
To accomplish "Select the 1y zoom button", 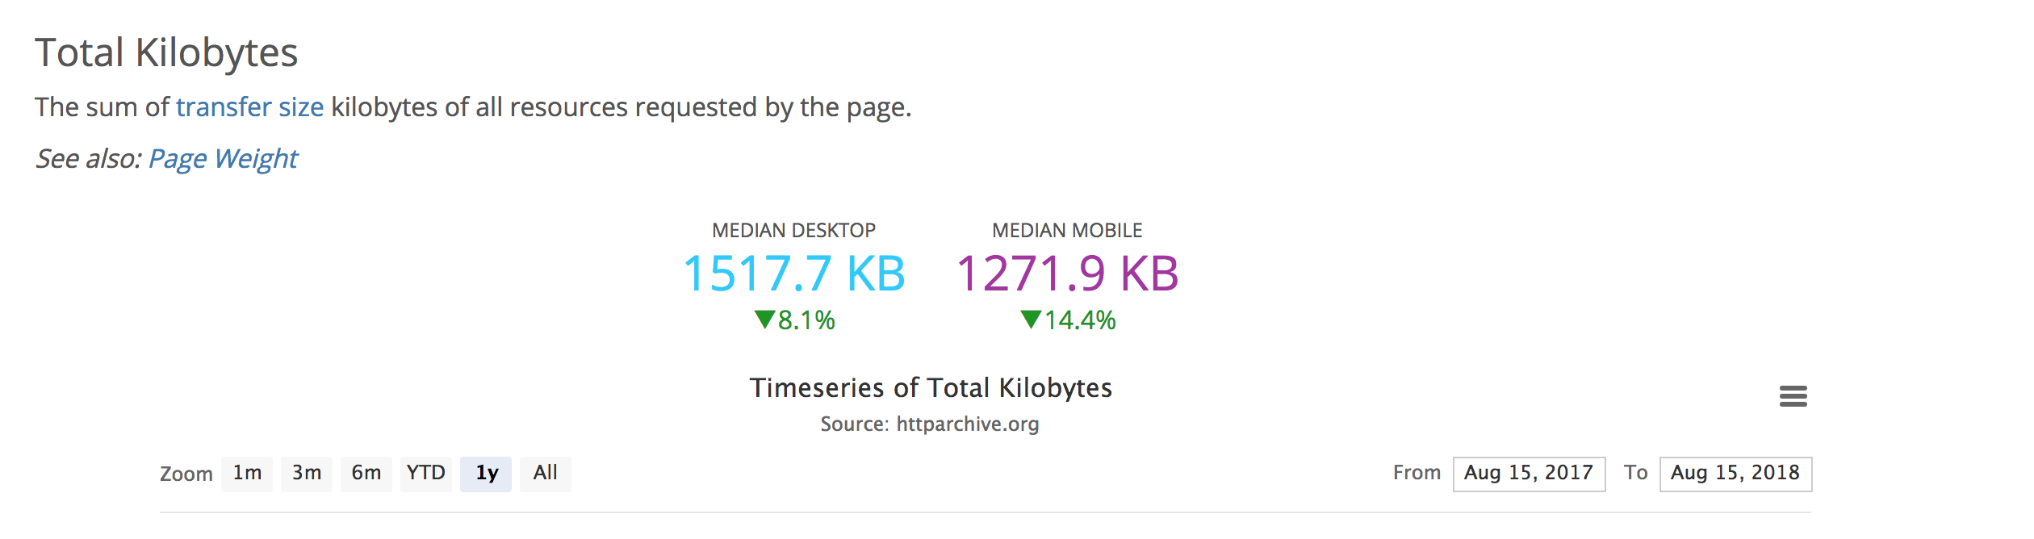I will pos(486,474).
